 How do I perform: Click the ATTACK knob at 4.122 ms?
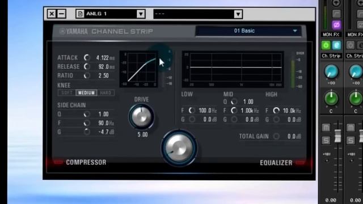coord(87,57)
